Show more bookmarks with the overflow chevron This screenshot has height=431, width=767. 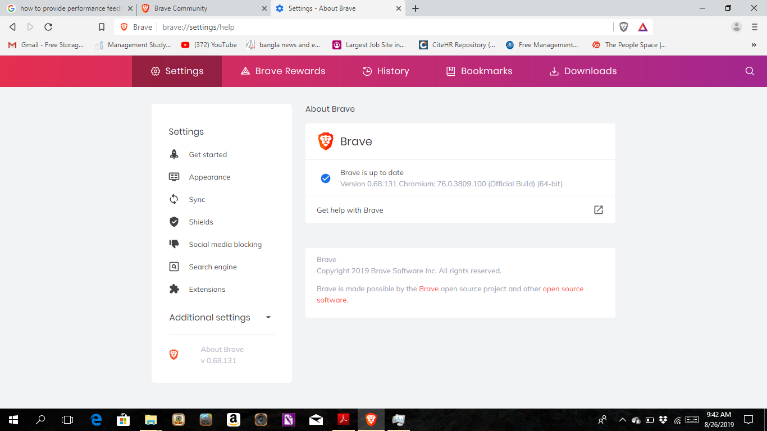coord(754,45)
